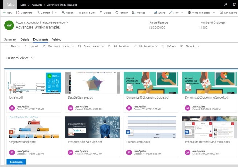Click the AW account avatar
Screen dimensions: 238x167
click(x=9, y=25)
